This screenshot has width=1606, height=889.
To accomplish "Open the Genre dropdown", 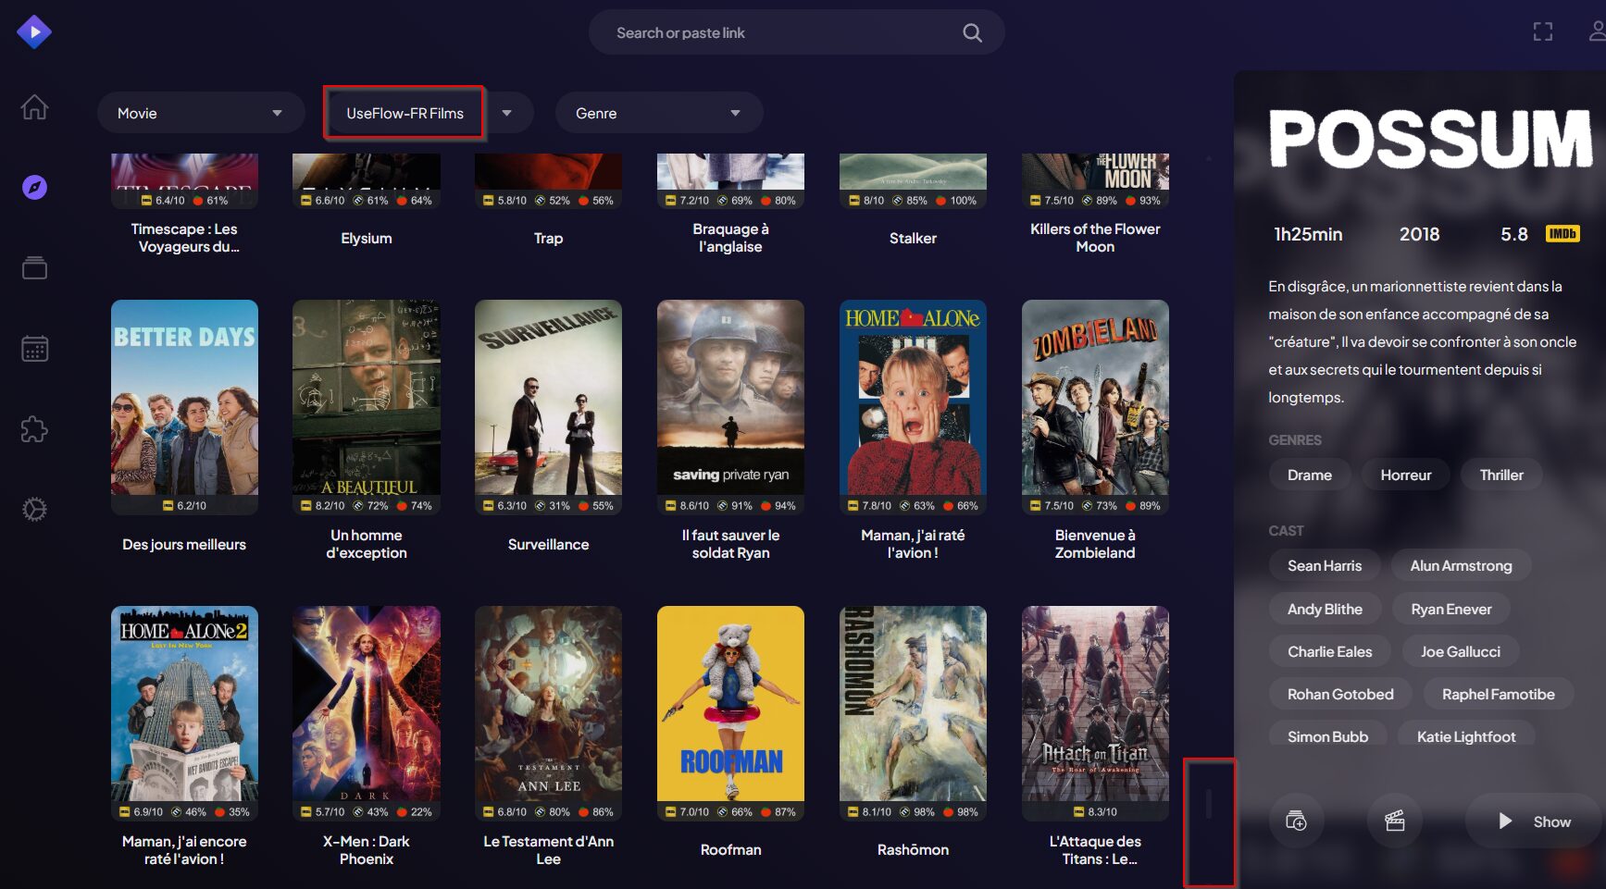I will (x=659, y=113).
